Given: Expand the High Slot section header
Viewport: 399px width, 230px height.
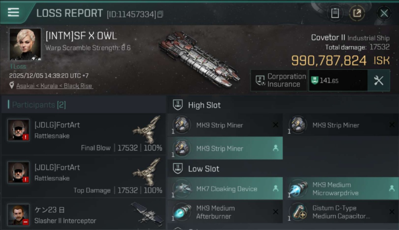Looking at the screenshot, I should tap(204, 105).
